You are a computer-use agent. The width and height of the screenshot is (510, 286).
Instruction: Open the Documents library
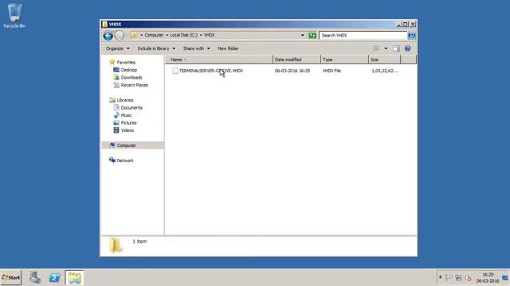click(131, 108)
